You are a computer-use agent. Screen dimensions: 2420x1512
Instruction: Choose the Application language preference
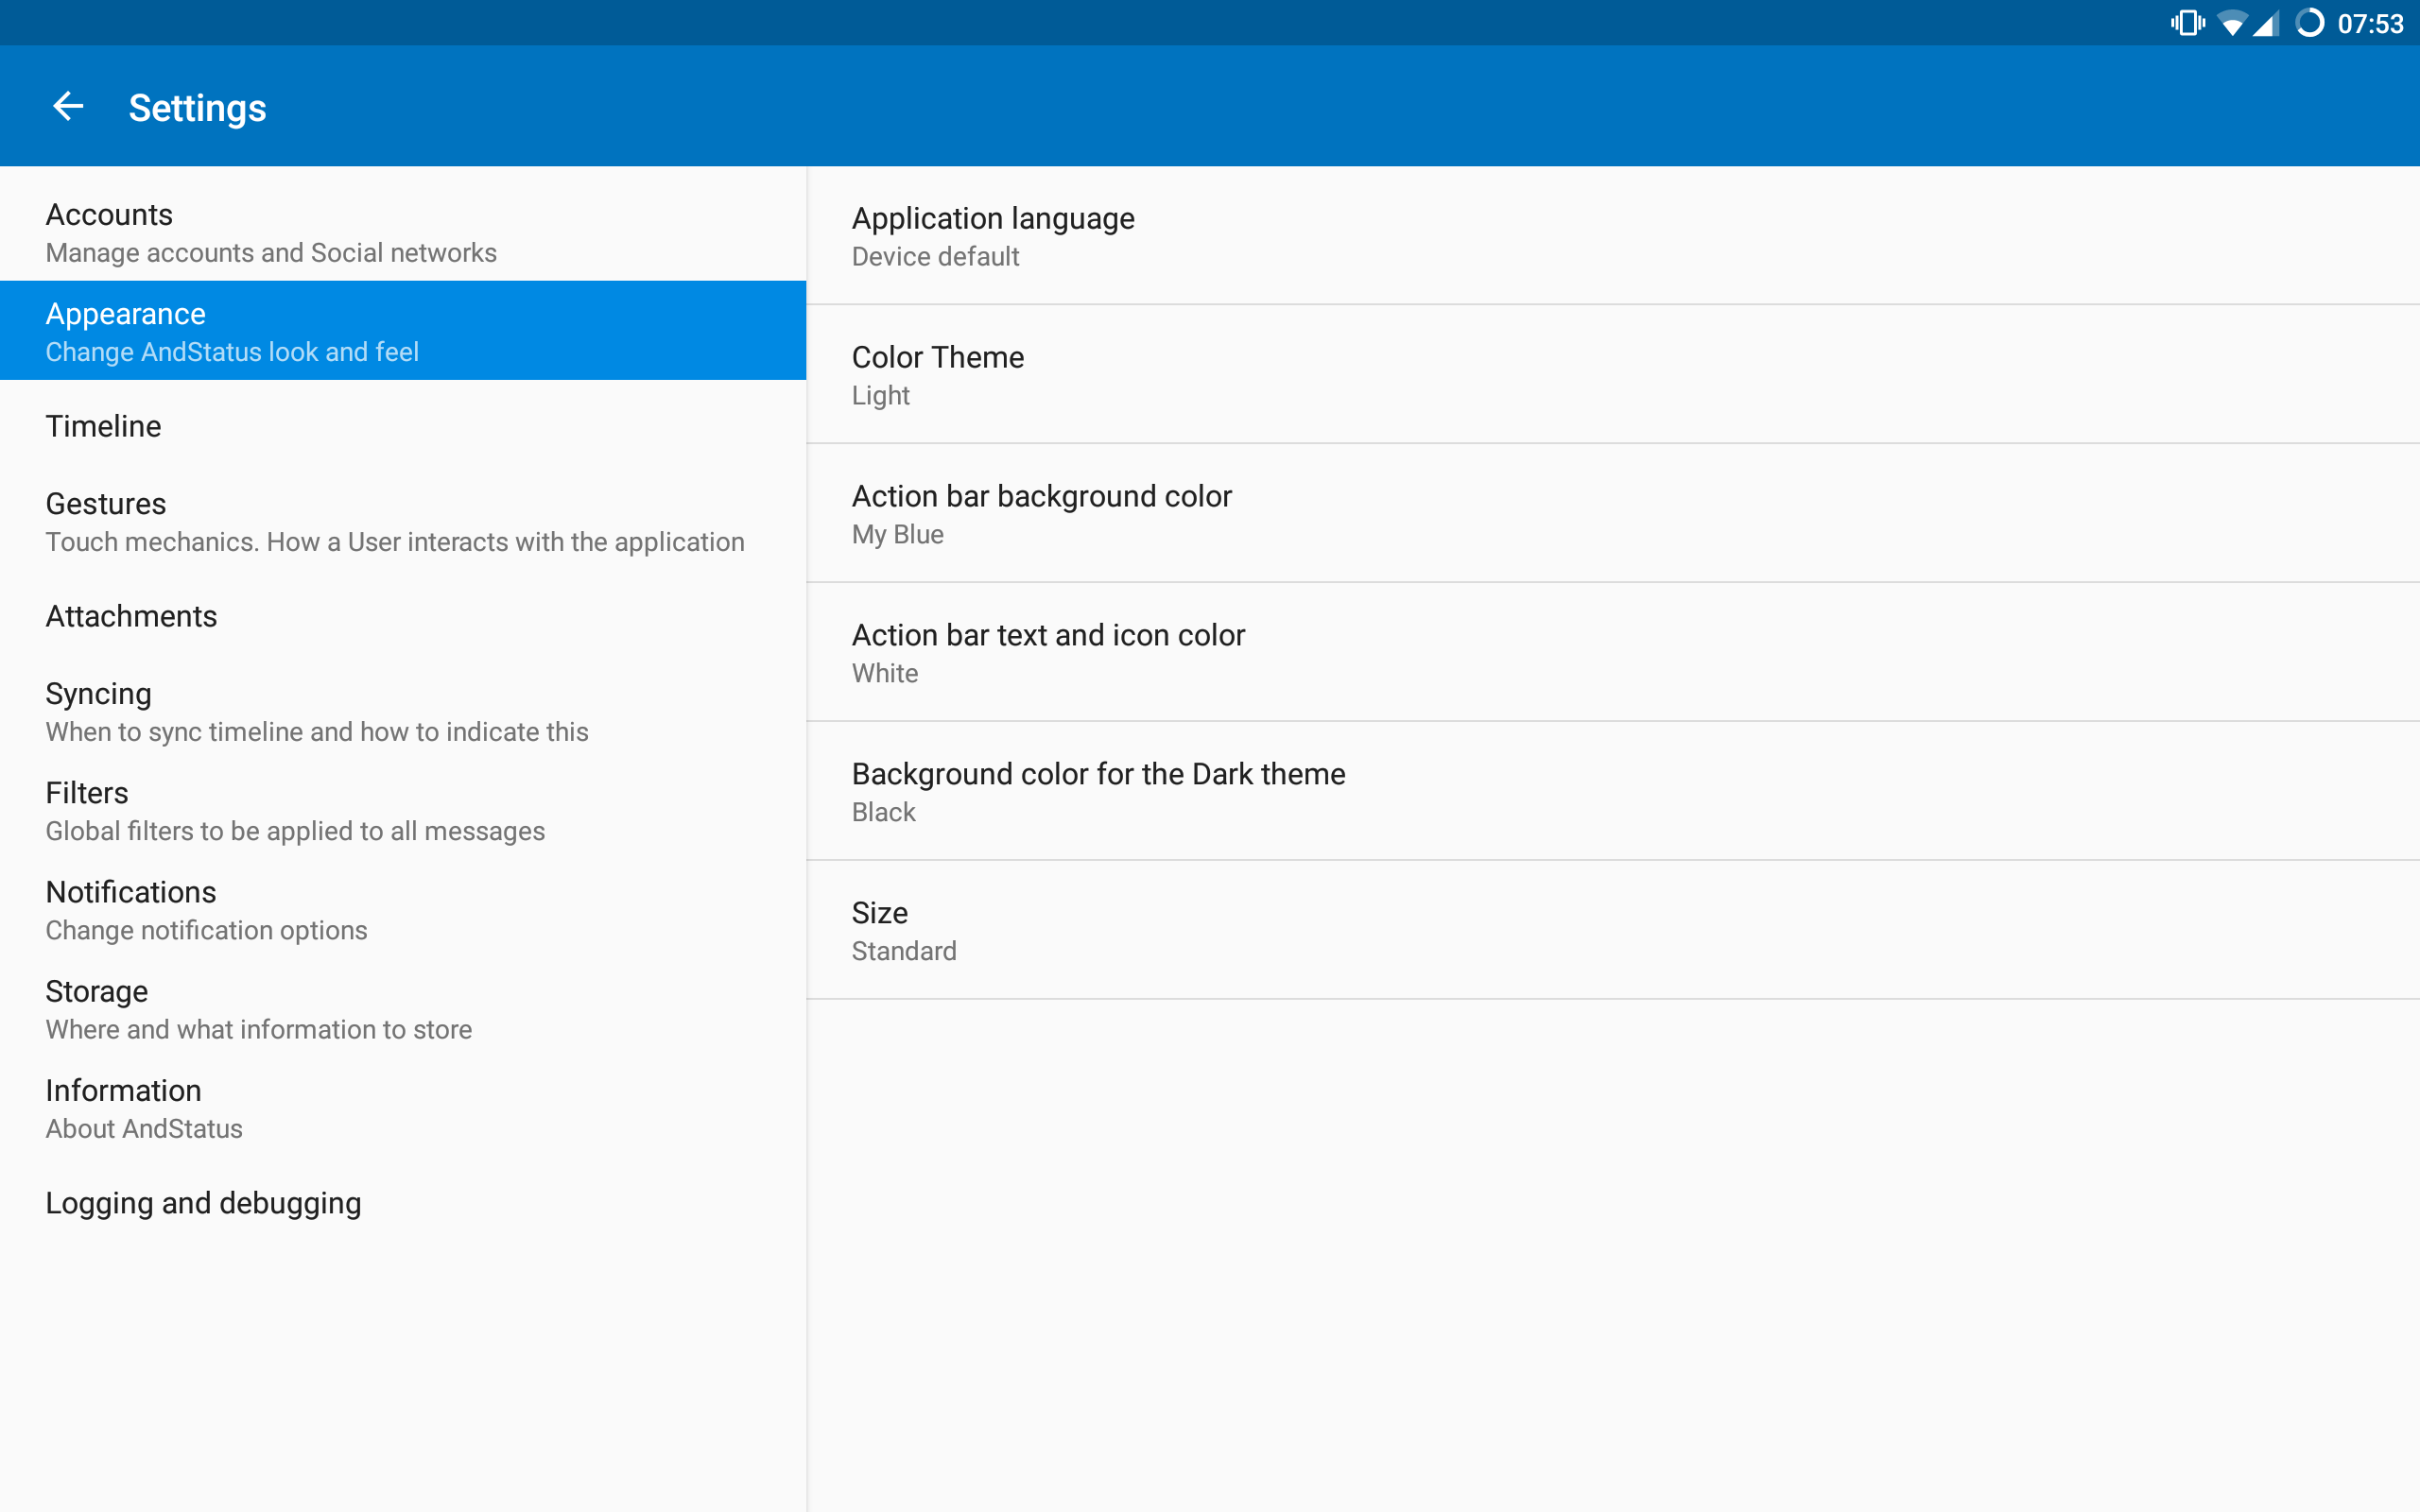[1612, 236]
